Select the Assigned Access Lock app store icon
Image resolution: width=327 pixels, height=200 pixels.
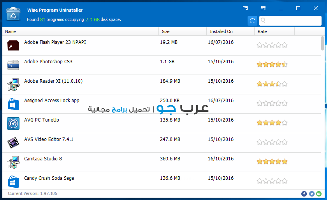13,104
